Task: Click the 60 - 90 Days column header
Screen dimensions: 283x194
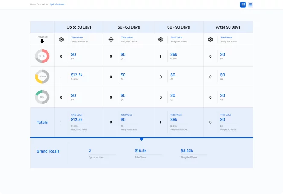Action: tap(178, 27)
